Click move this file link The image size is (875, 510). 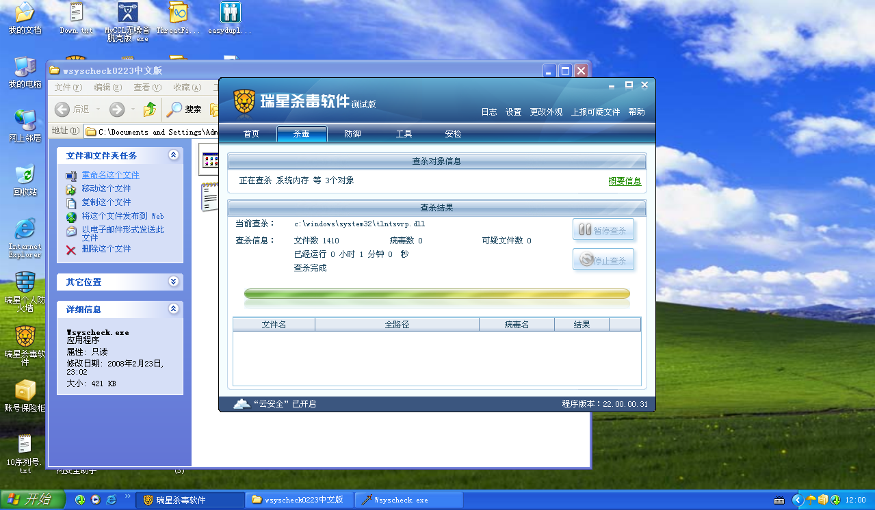[106, 189]
